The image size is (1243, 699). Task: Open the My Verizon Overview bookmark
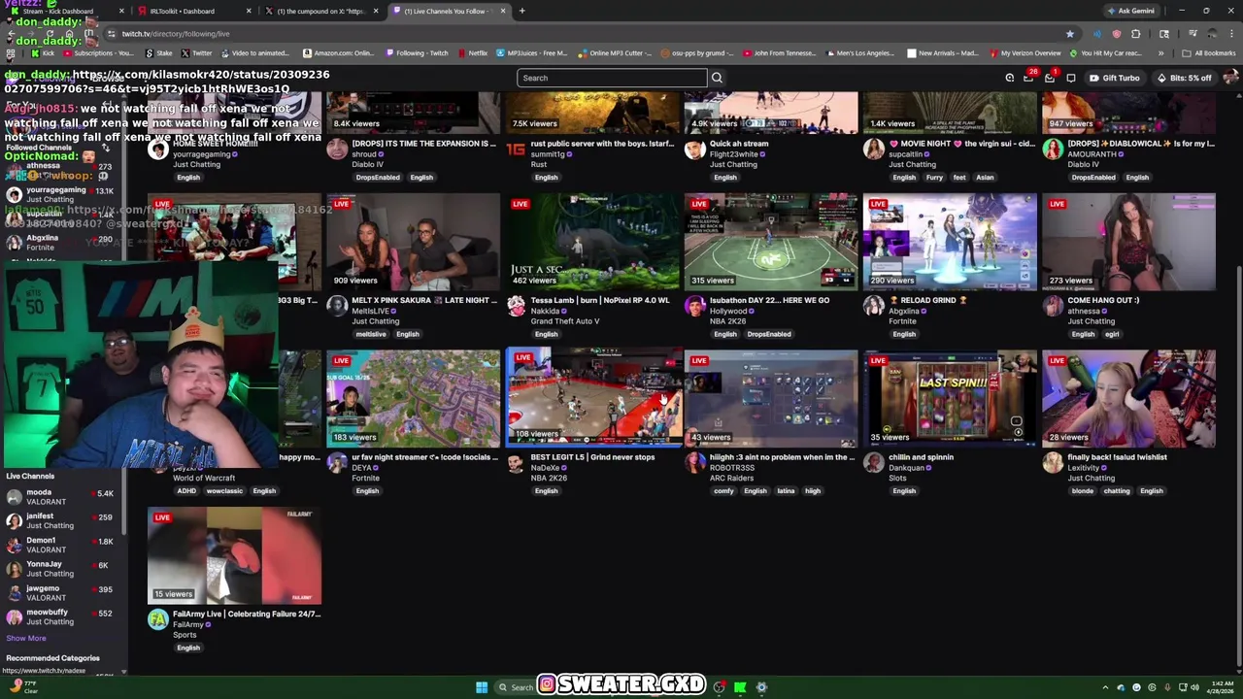click(x=1025, y=53)
